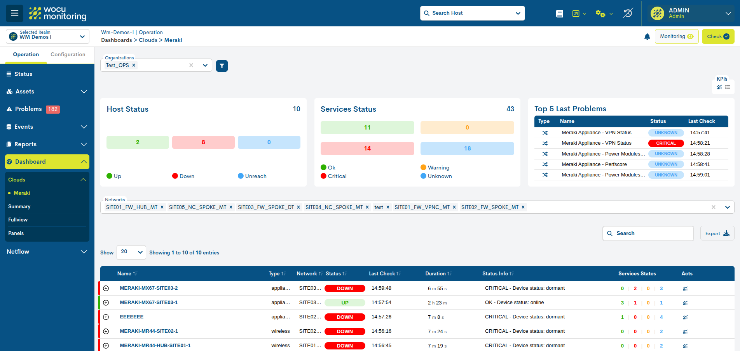This screenshot has width=740, height=351.
Task: Remove the SITE05_NC_SPOKE_MT network chip
Action: click(231, 207)
